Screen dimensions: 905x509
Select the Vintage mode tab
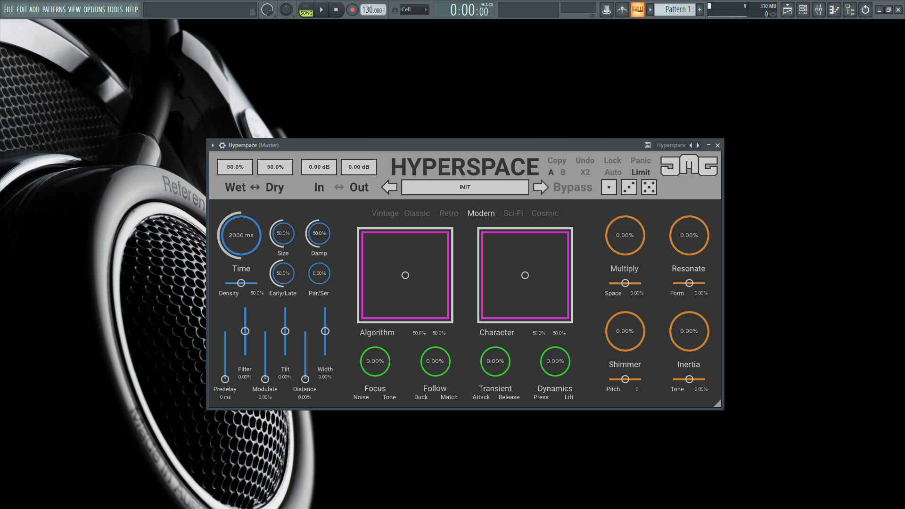tap(385, 213)
